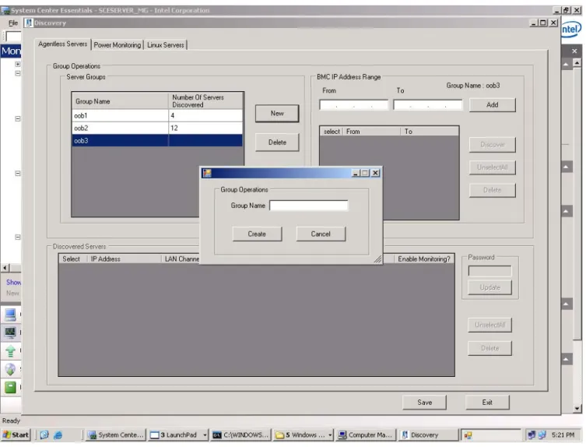Click the From IP address field
586x447 pixels.
[x=353, y=104]
